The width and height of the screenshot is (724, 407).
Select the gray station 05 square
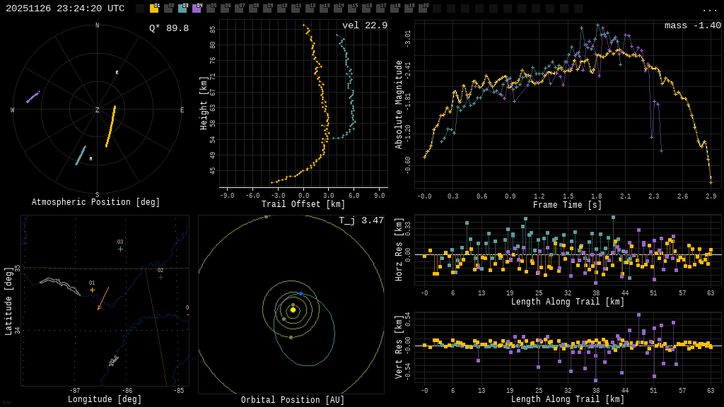pyautogui.click(x=211, y=8)
